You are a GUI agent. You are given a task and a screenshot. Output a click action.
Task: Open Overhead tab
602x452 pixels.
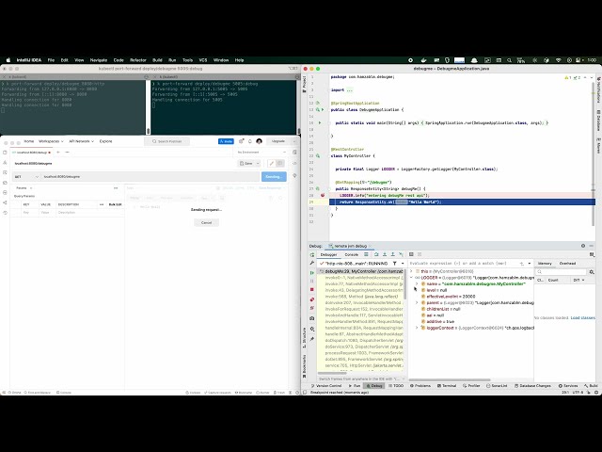click(x=567, y=264)
